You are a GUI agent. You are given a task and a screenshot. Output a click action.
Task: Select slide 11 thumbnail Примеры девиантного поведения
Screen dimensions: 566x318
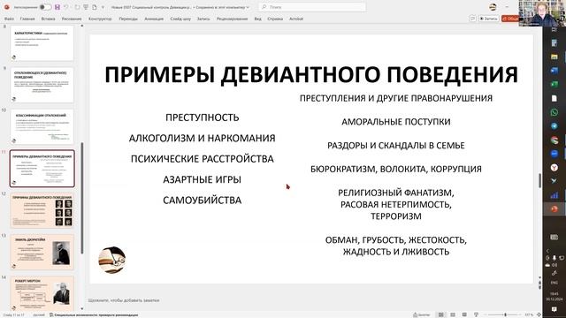pos(42,169)
